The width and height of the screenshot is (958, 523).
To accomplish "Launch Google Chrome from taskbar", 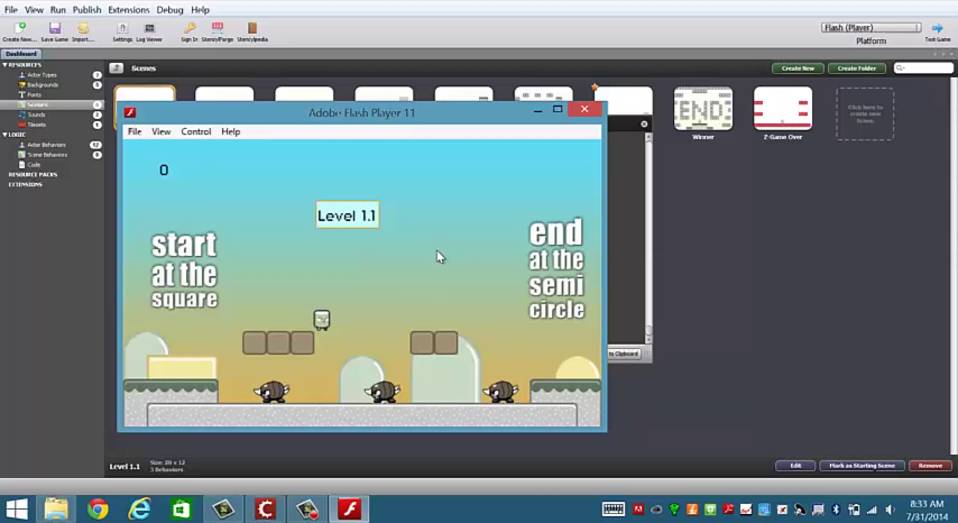I will click(98, 509).
